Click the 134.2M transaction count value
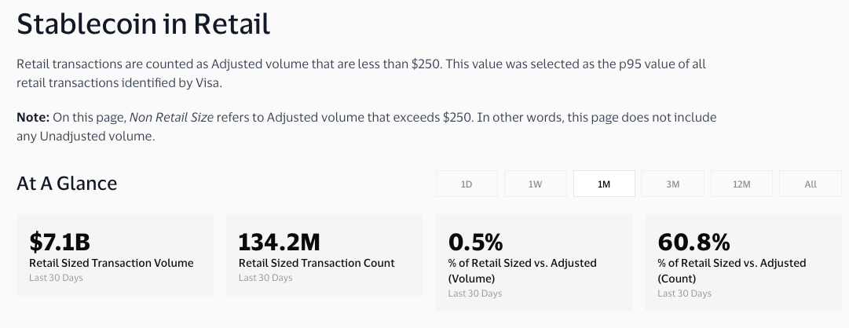Image resolution: width=849 pixels, height=328 pixels. pos(279,241)
